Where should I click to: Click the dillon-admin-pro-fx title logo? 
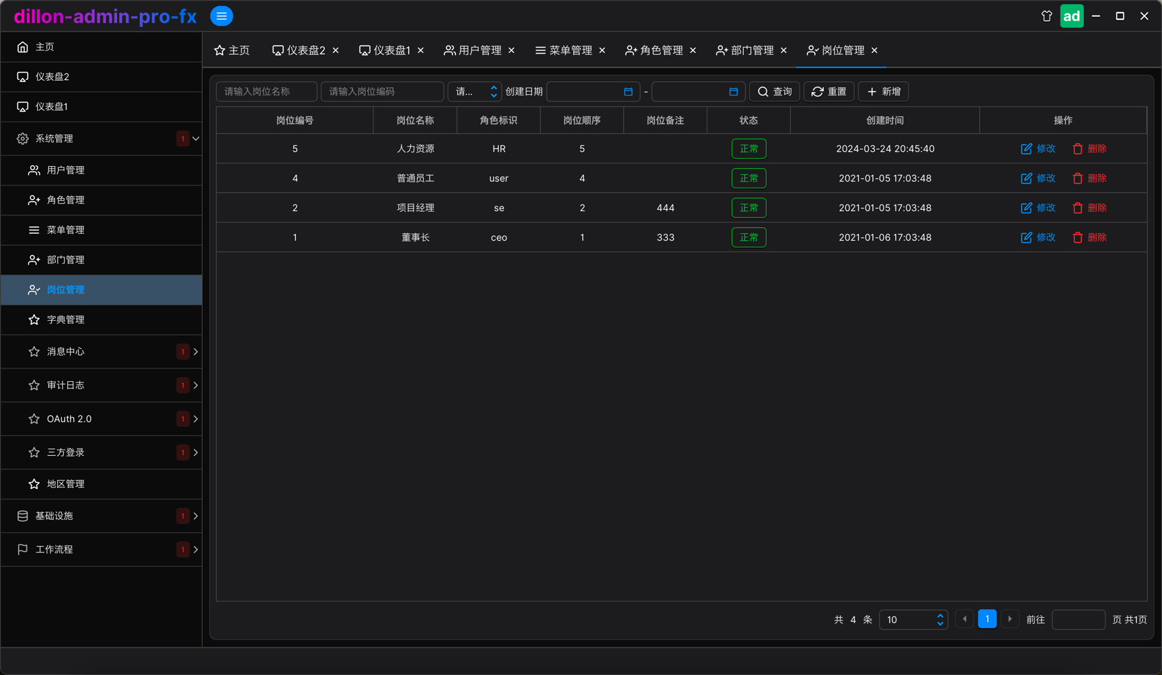pyautogui.click(x=106, y=16)
